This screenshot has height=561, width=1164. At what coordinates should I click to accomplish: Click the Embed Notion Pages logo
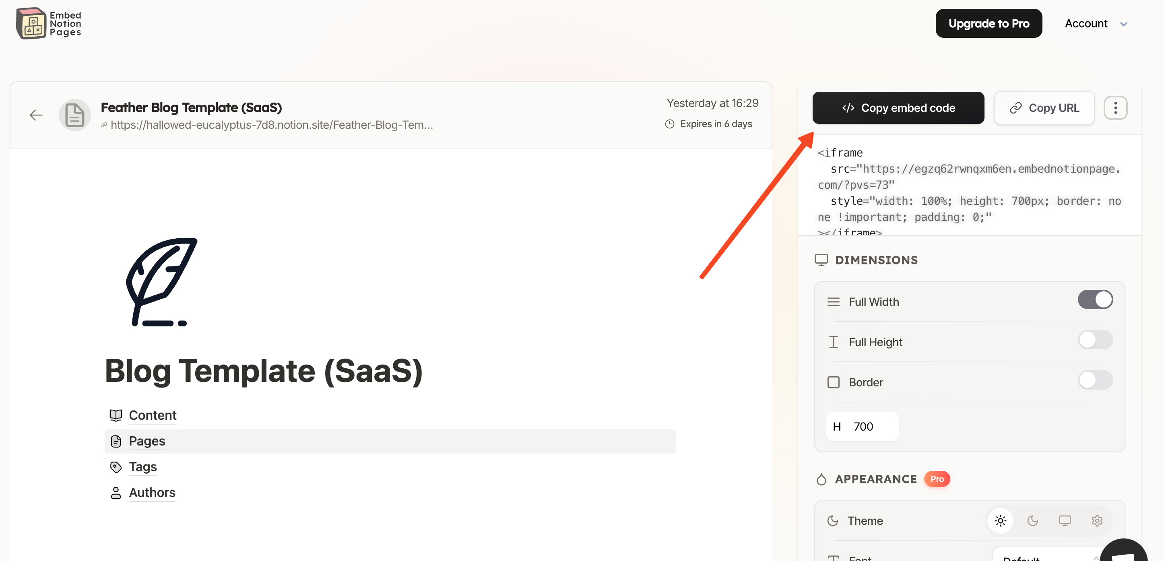coord(49,23)
